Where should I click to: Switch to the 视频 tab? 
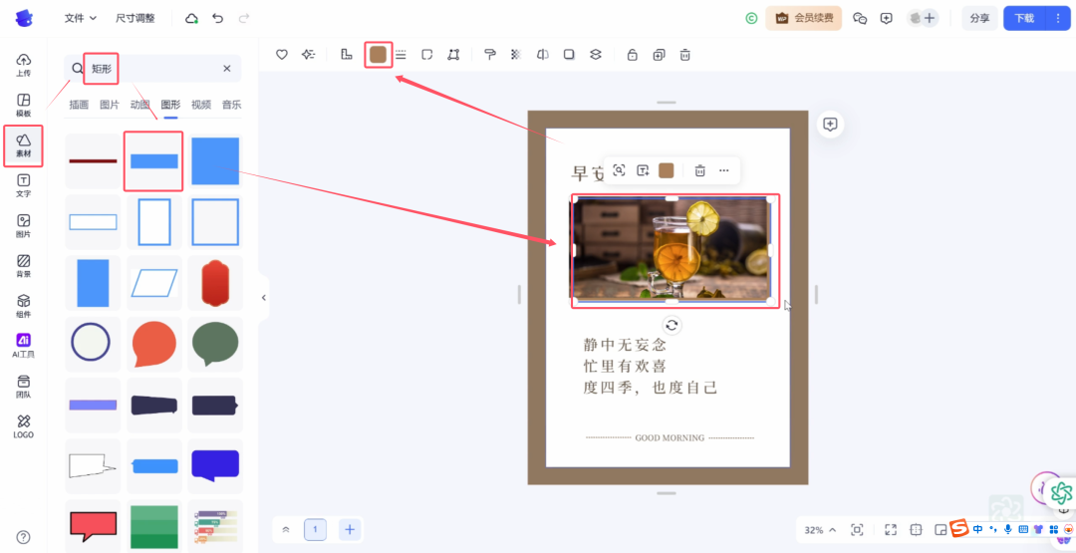[201, 105]
